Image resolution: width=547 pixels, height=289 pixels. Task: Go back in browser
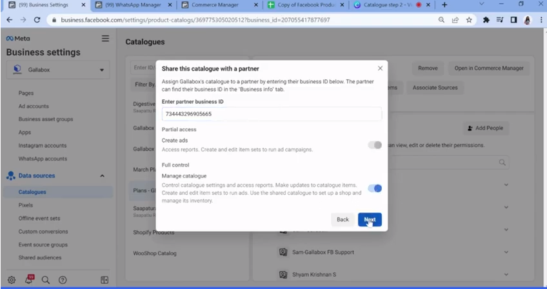[x=10, y=20]
